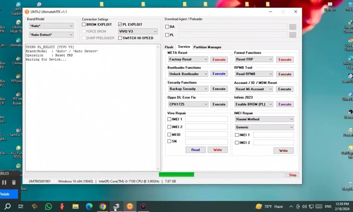Screen dimensions: 353x212
Task: Open the Partition Manager tab
Action: [207, 47]
